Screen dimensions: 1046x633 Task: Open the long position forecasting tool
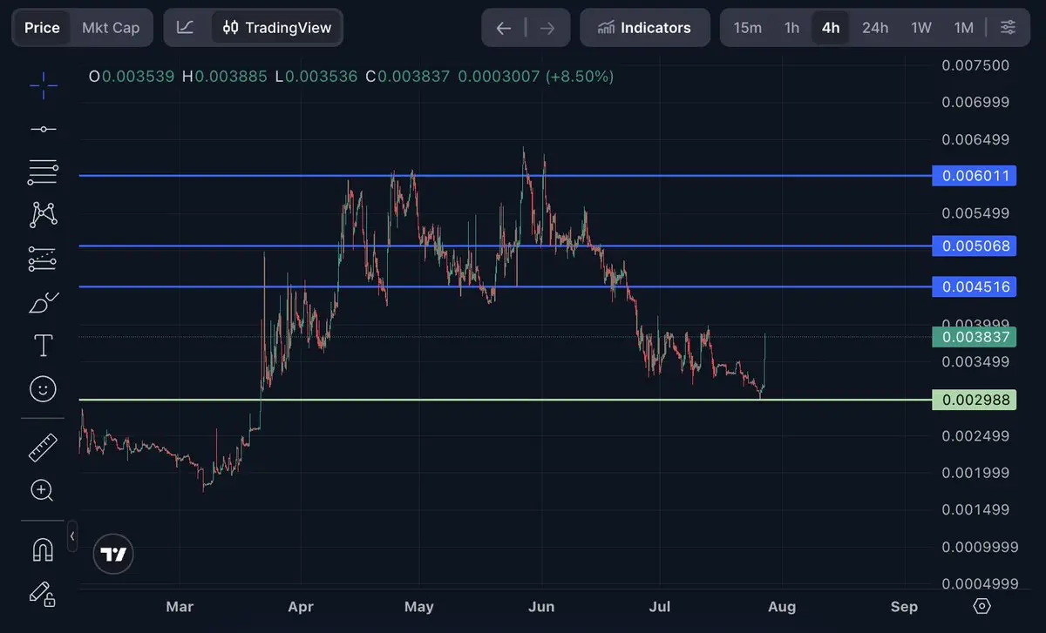point(43,258)
